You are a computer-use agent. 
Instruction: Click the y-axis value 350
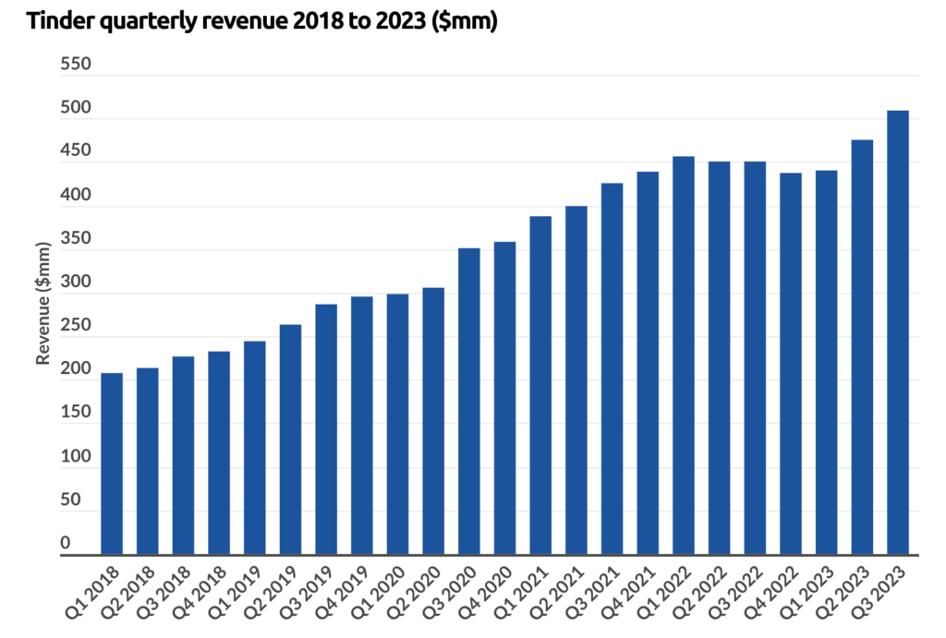click(x=76, y=238)
